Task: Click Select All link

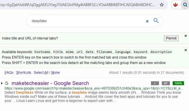Action: coord(41,72)
